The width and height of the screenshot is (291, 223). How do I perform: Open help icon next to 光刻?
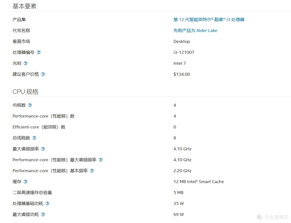pyautogui.click(x=26, y=63)
